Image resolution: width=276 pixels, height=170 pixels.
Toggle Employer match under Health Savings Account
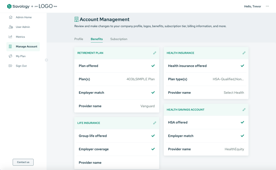pos(242,135)
